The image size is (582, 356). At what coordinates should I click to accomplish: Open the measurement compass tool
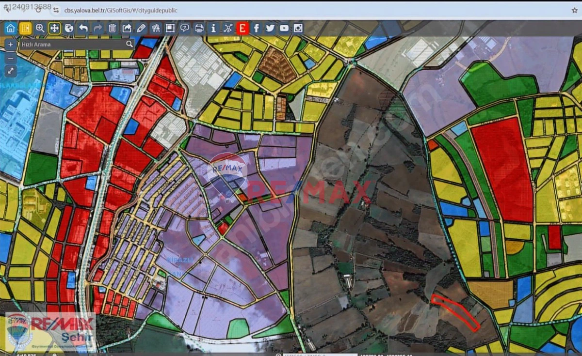click(156, 28)
